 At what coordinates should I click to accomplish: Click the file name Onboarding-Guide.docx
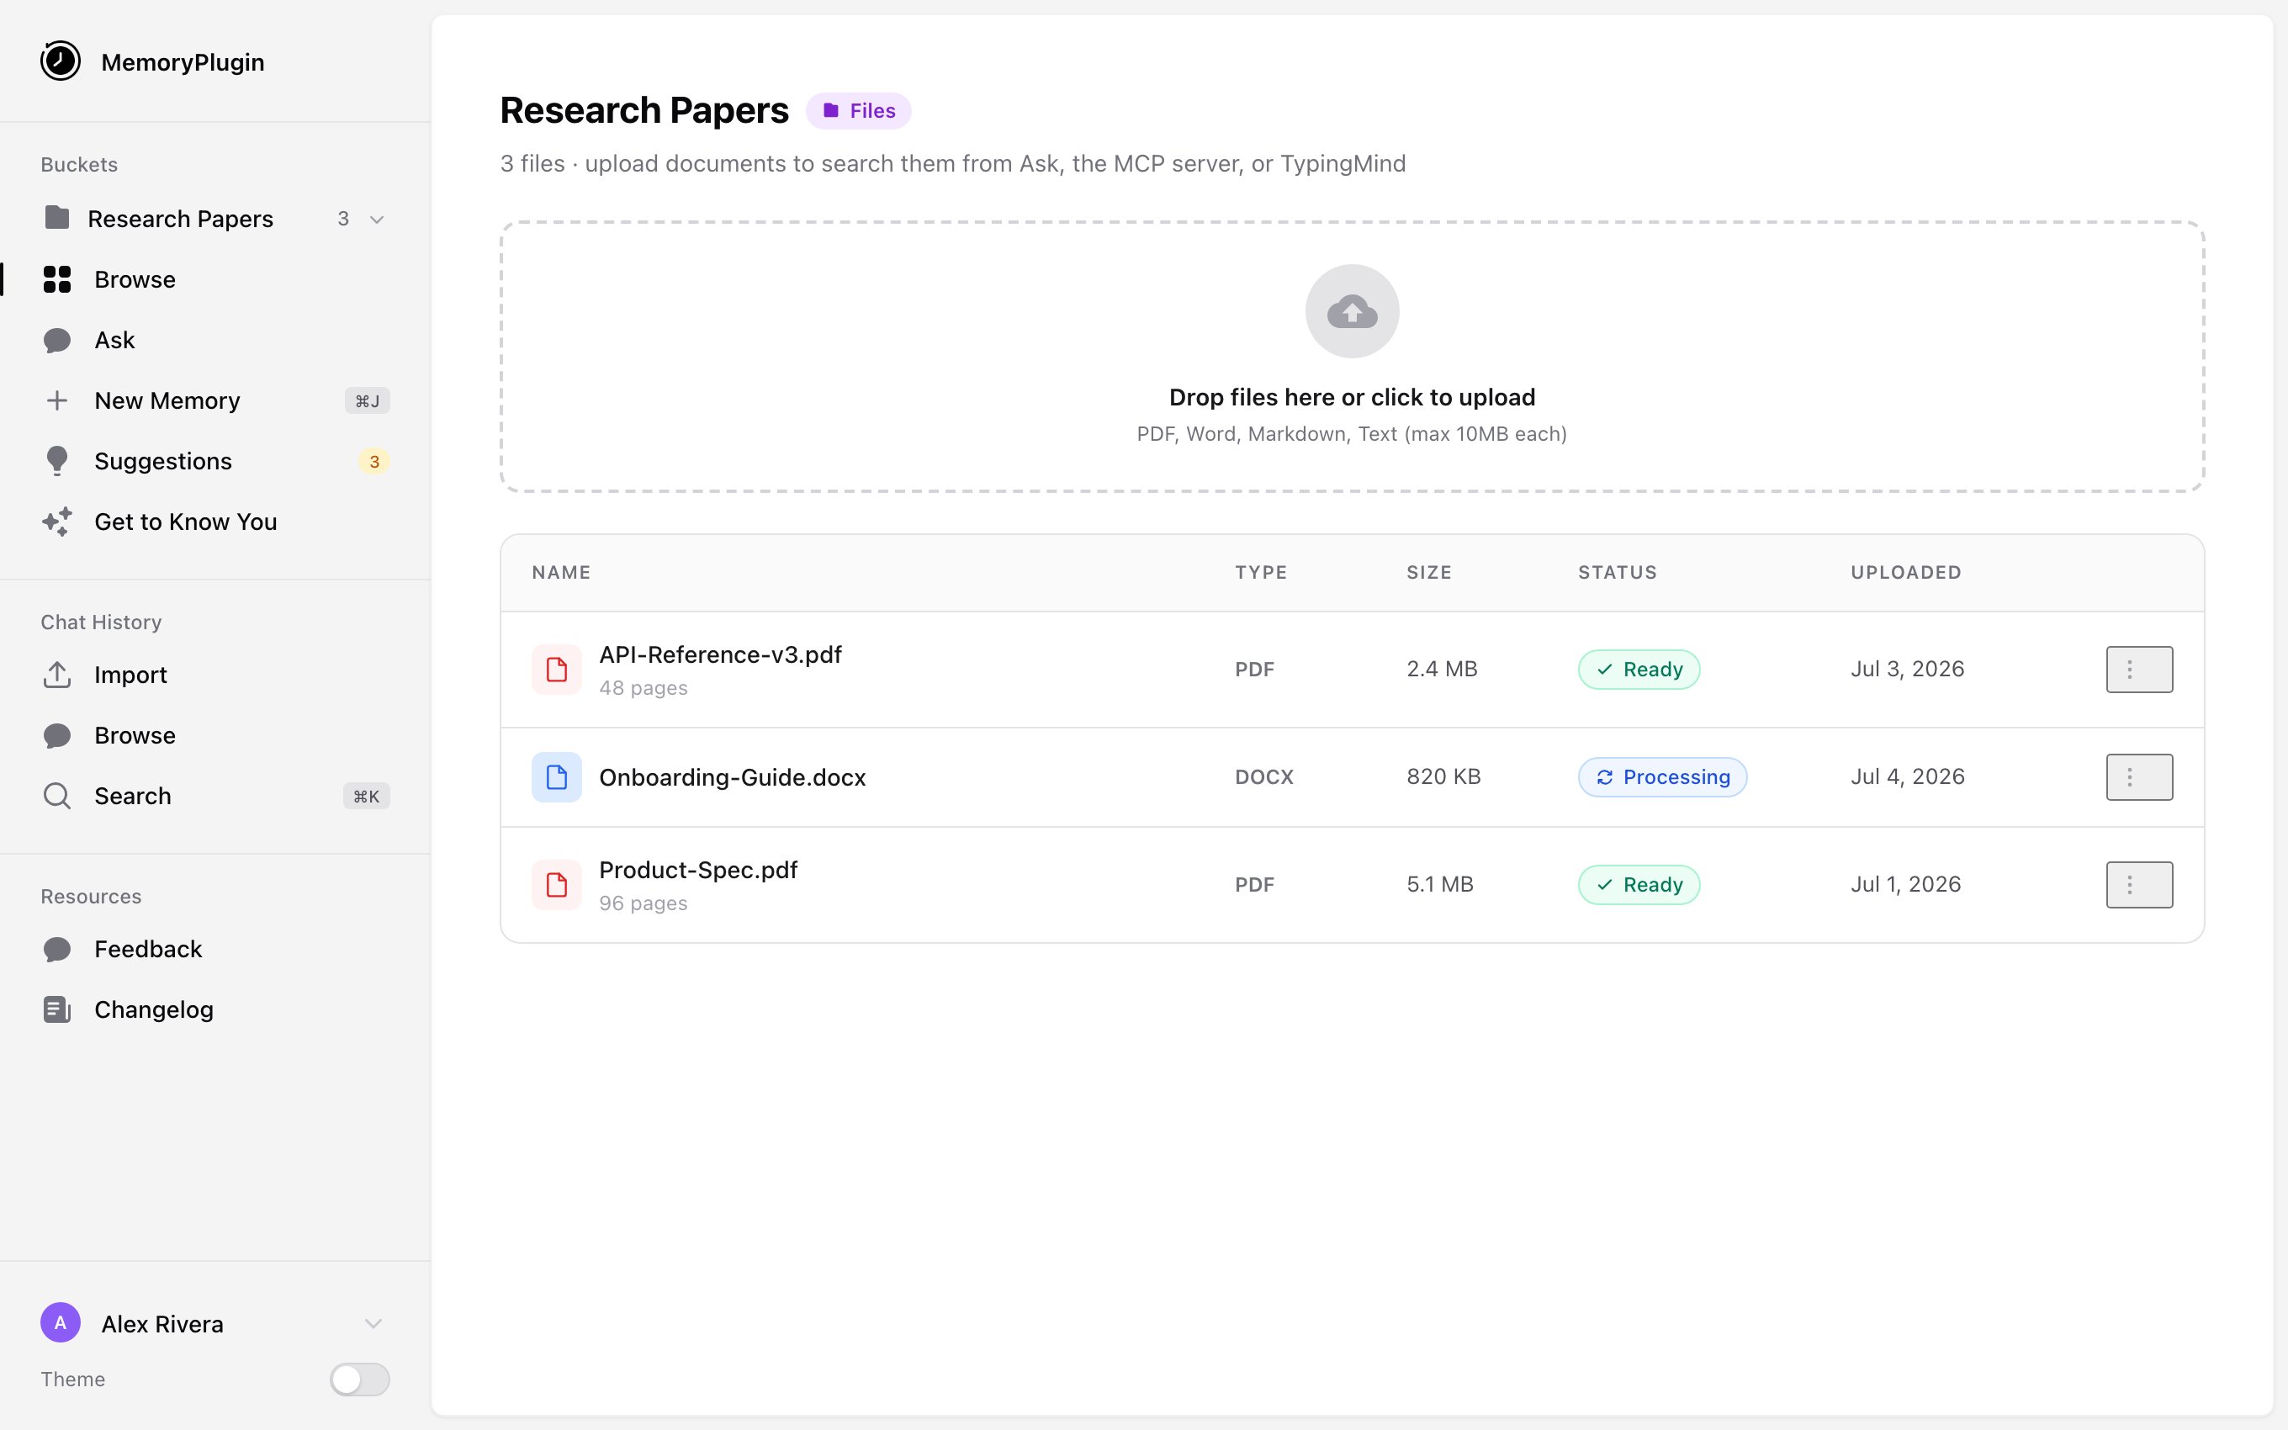(733, 777)
